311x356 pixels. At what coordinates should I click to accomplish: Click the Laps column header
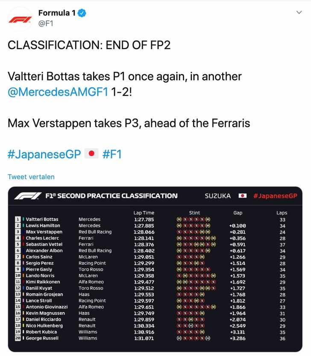(x=282, y=213)
